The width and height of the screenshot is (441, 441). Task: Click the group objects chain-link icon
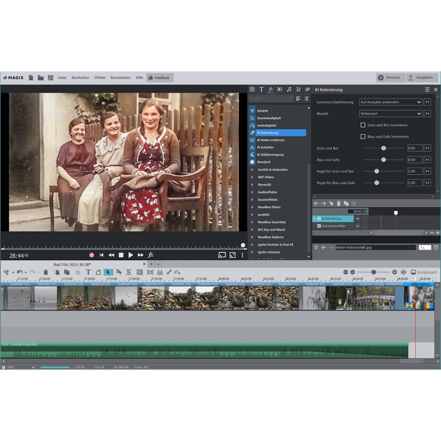(x=168, y=272)
